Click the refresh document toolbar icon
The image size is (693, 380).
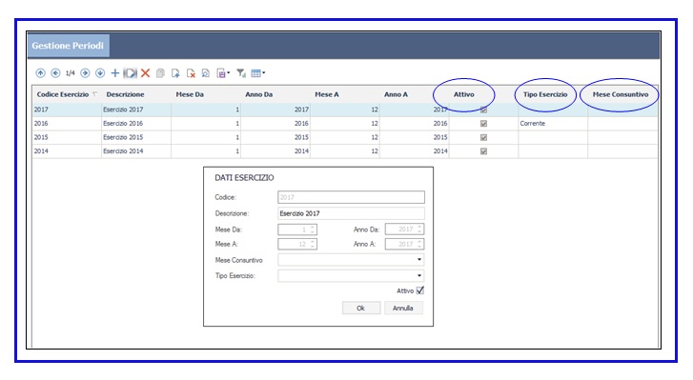click(x=206, y=73)
